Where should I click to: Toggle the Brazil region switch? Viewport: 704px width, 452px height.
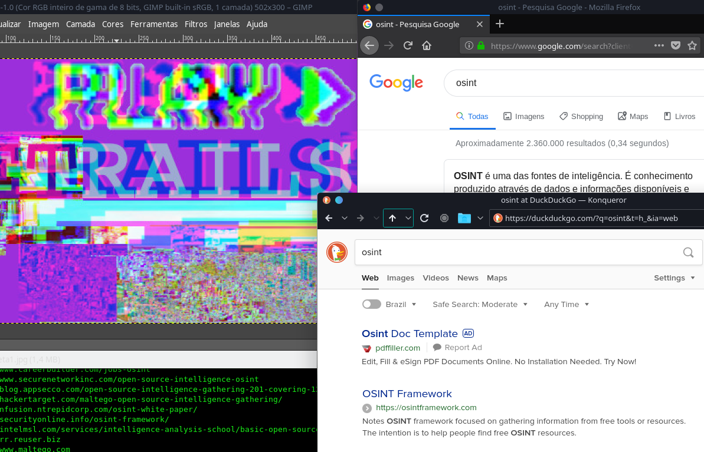pos(372,304)
